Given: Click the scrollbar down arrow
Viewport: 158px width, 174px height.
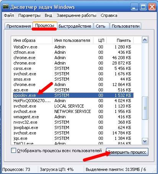Looking at the screenshot, I should click(x=145, y=141).
